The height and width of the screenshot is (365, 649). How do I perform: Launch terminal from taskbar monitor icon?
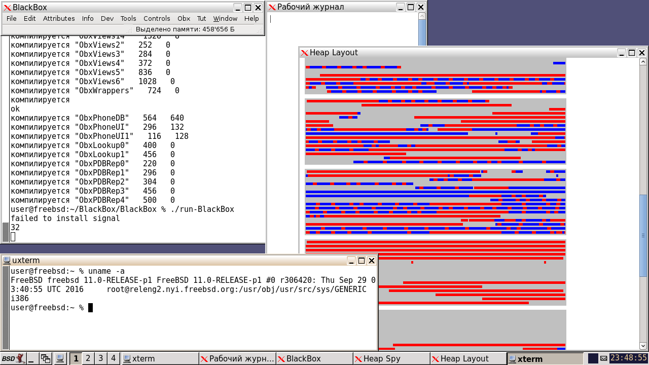60,358
